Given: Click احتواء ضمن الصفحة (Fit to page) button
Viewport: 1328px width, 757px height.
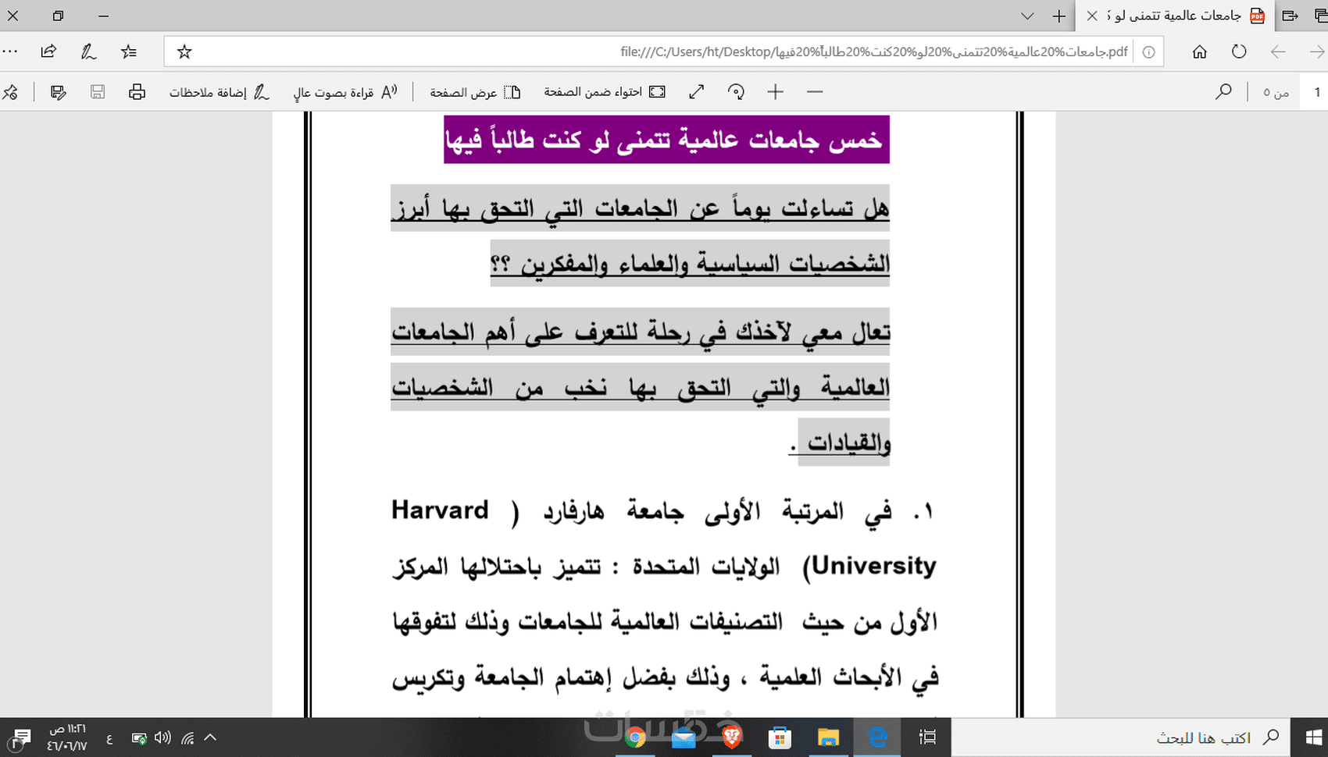Looking at the screenshot, I should pos(605,92).
